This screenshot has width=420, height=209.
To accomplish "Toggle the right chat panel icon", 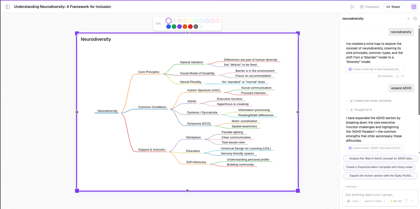I will point(414,7).
